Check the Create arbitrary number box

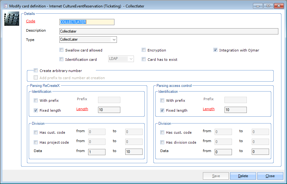[36, 70]
